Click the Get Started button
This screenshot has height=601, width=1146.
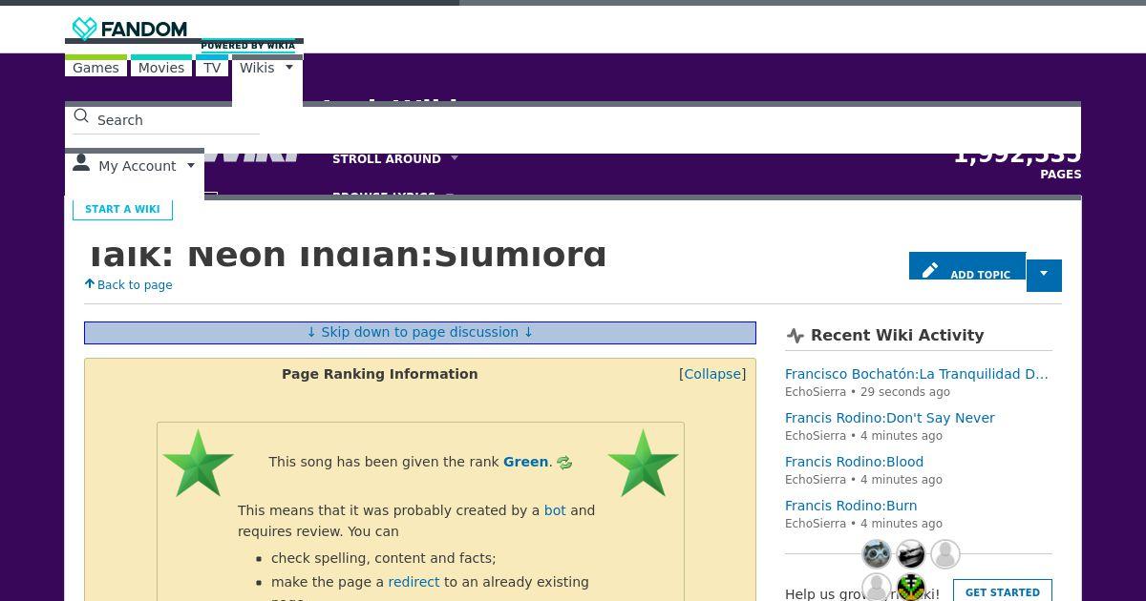(1002, 591)
